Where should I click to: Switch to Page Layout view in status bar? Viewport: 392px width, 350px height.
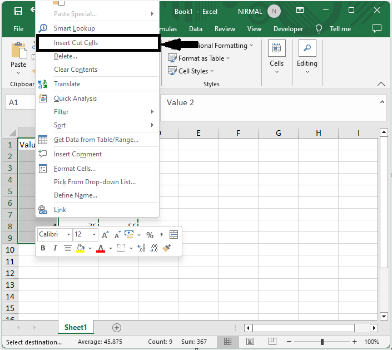click(250, 342)
